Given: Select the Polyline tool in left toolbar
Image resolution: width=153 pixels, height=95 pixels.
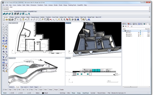Looking at the screenshot, I should click(4, 27).
